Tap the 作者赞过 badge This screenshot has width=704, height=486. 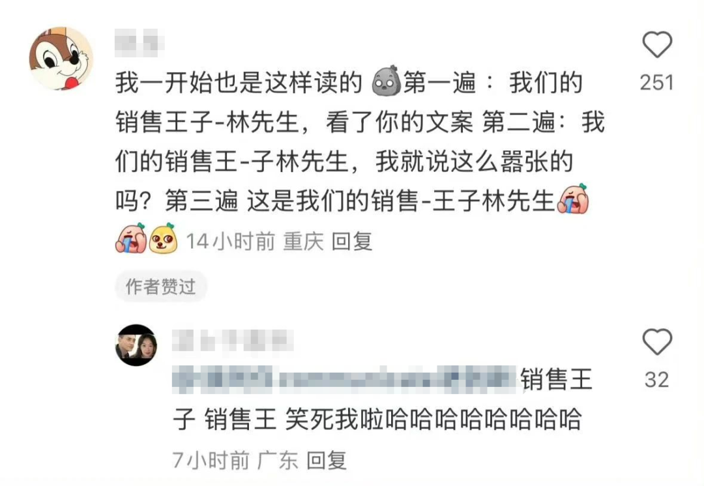pyautogui.click(x=161, y=286)
